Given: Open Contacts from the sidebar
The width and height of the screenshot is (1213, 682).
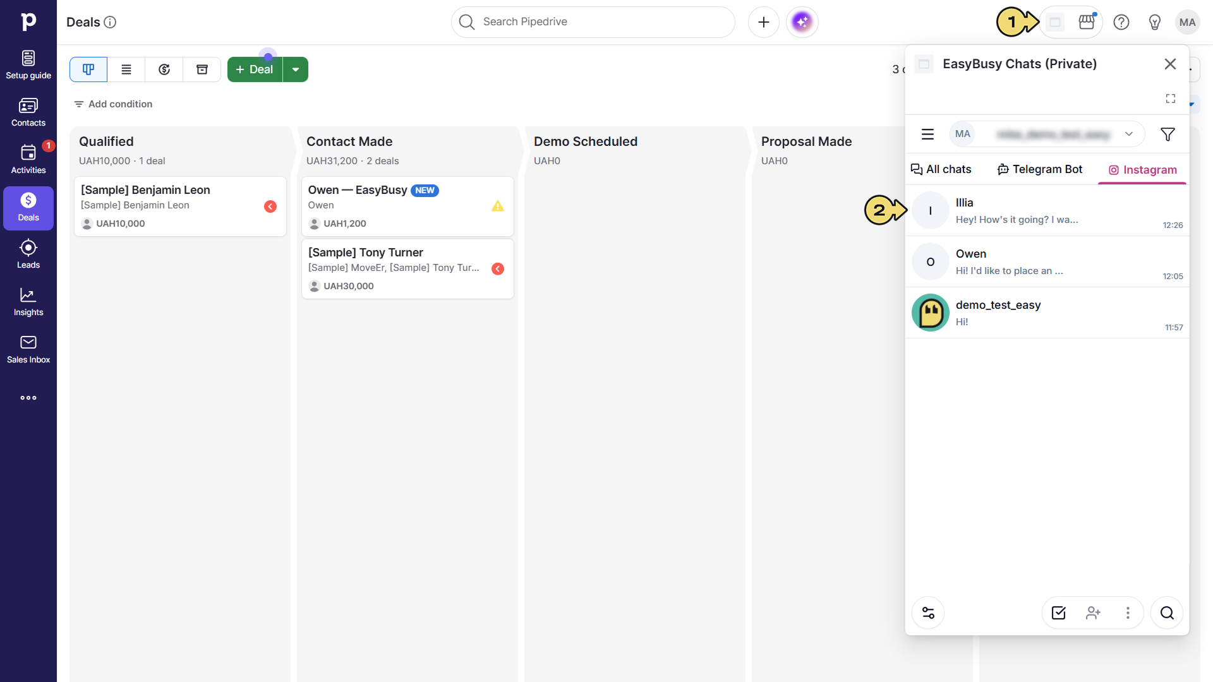Looking at the screenshot, I should tap(28, 112).
